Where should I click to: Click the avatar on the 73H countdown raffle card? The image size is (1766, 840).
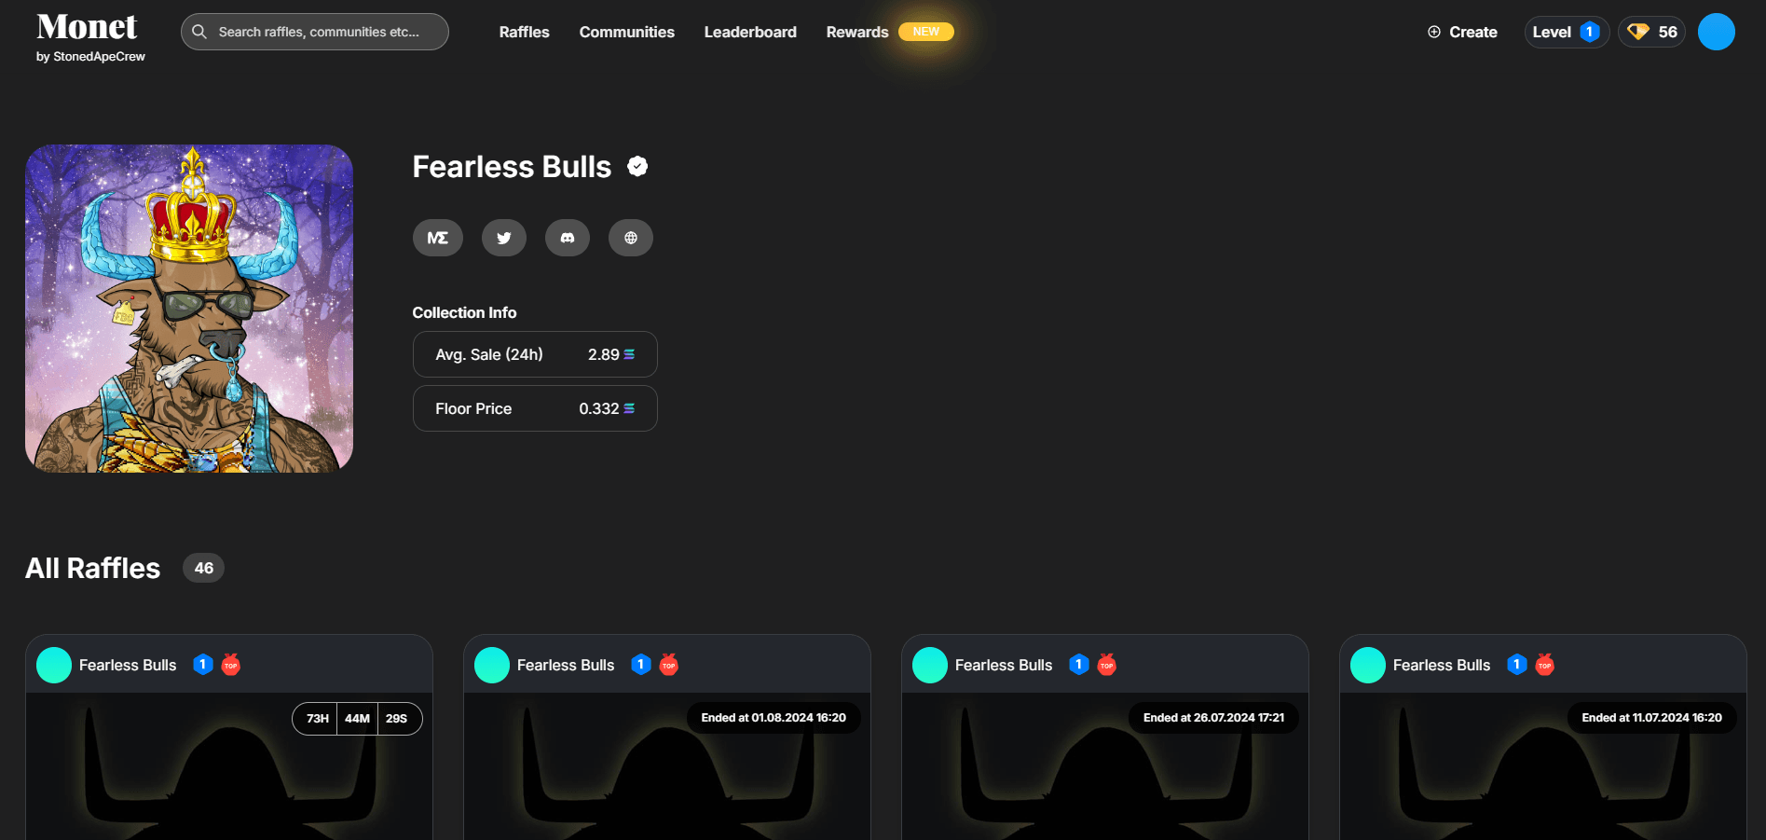(x=54, y=665)
